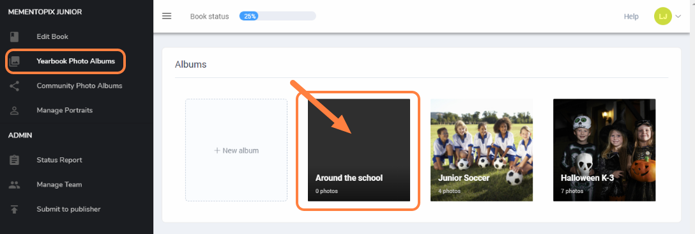Open the Junior Soccer album

[482, 150]
